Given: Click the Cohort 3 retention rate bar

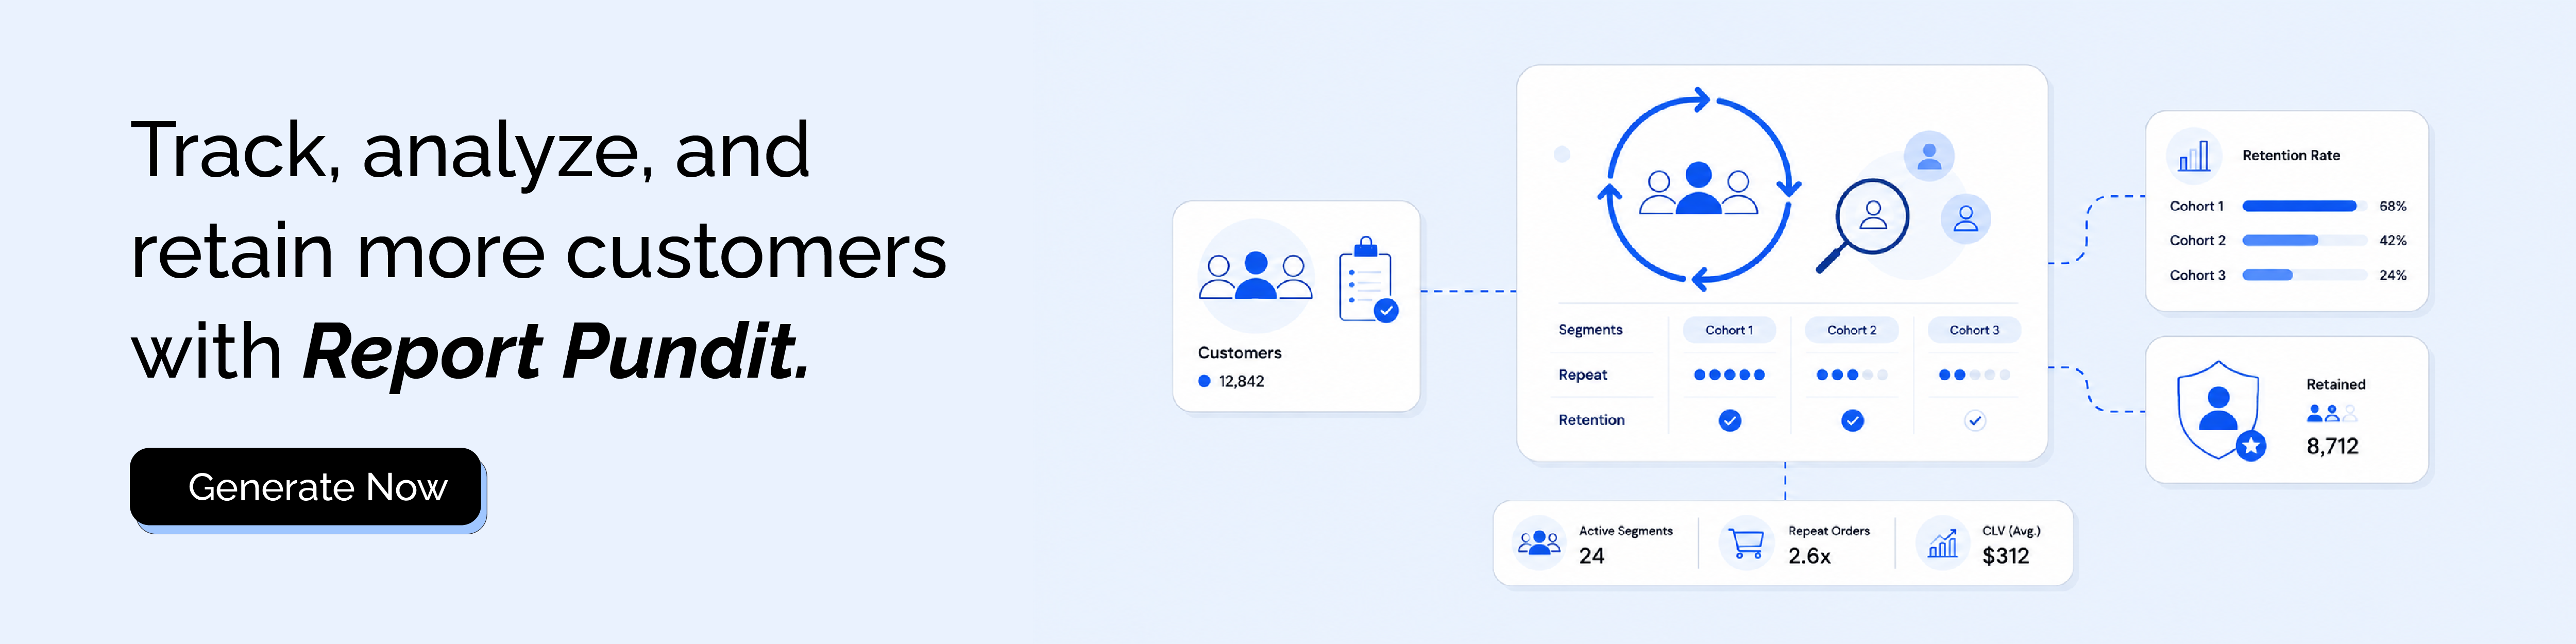Looking at the screenshot, I should (2305, 275).
